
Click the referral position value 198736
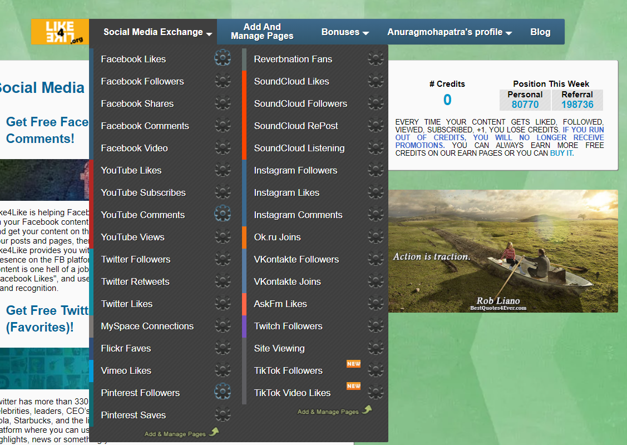pyautogui.click(x=577, y=105)
